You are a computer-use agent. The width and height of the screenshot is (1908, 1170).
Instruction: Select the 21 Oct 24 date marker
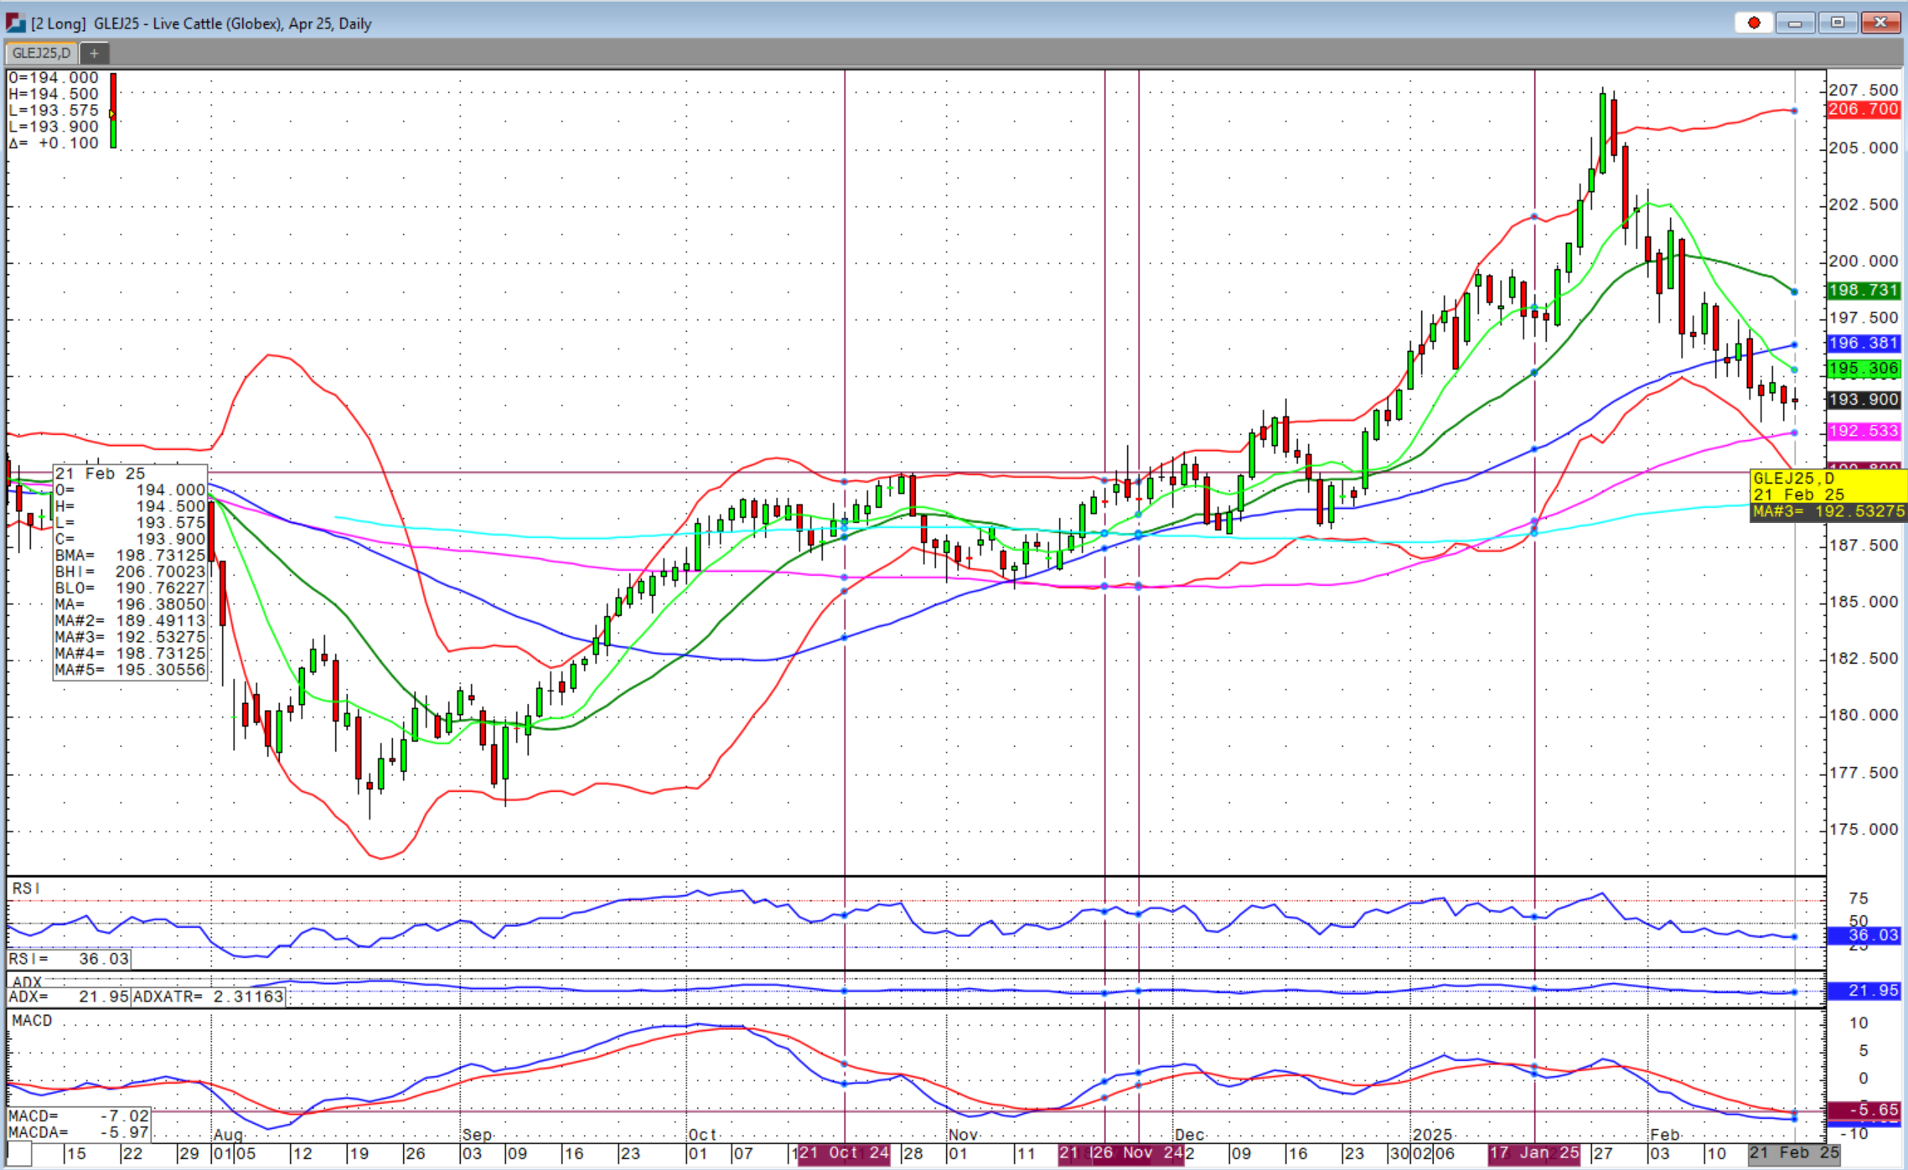click(844, 1153)
